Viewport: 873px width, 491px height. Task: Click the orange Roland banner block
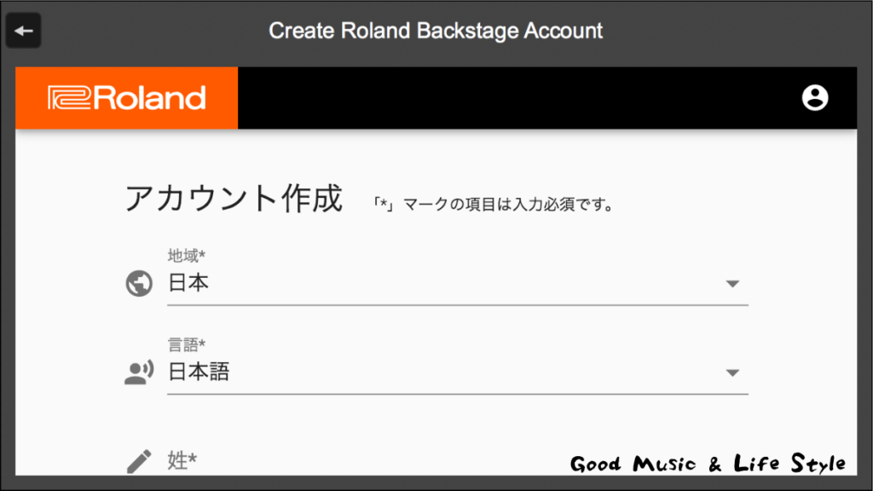[x=127, y=98]
